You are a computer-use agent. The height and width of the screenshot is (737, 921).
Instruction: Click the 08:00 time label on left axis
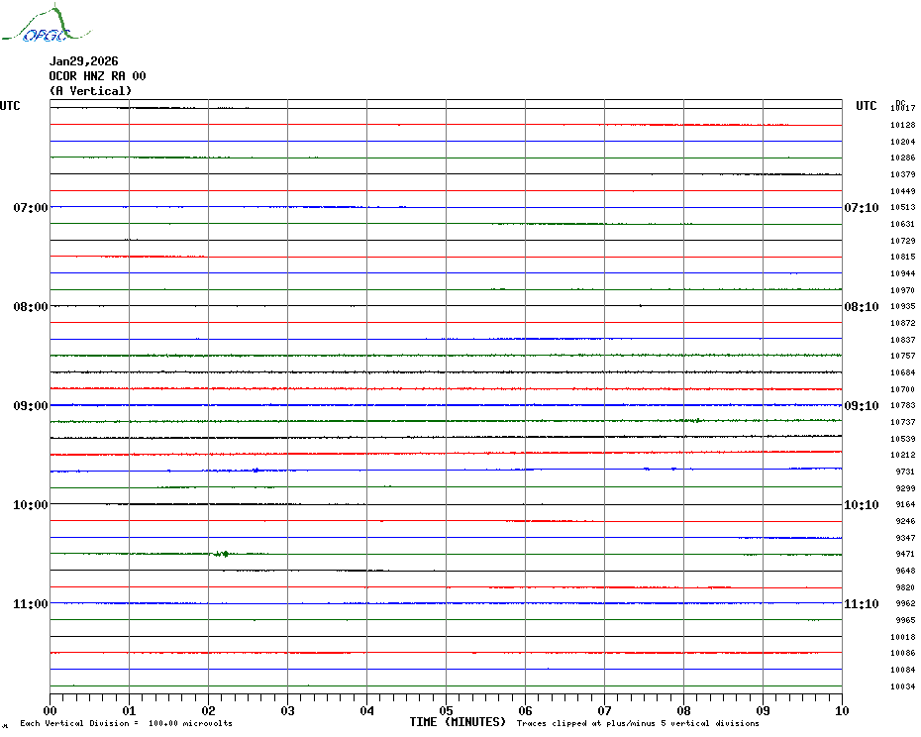click(x=31, y=307)
